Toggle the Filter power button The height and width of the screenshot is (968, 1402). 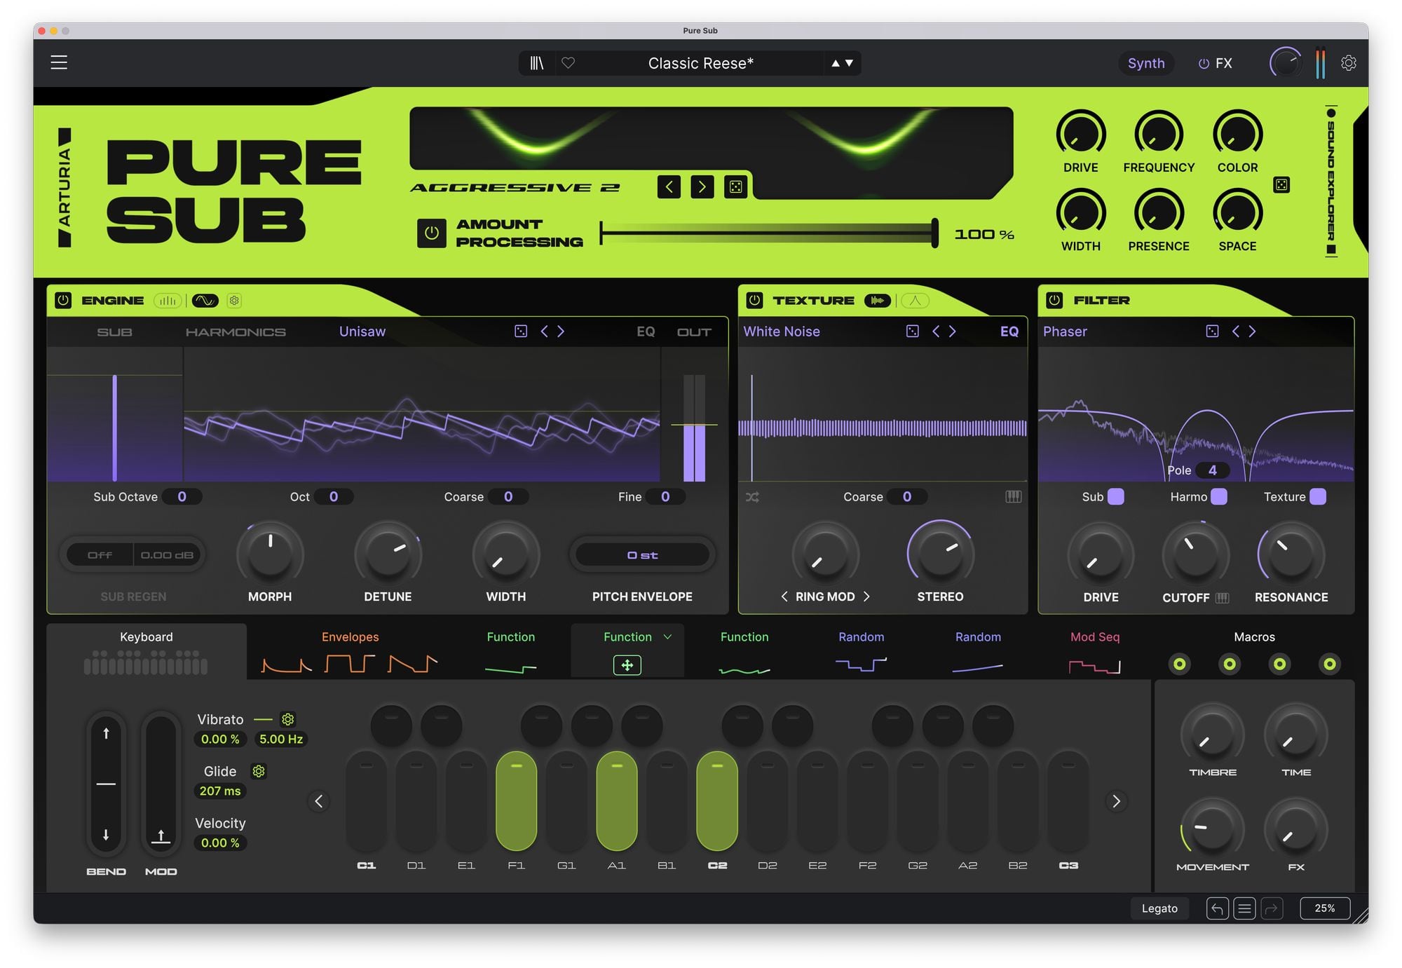pyautogui.click(x=1054, y=301)
